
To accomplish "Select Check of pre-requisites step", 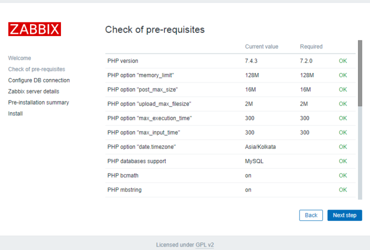I will click(x=36, y=69).
